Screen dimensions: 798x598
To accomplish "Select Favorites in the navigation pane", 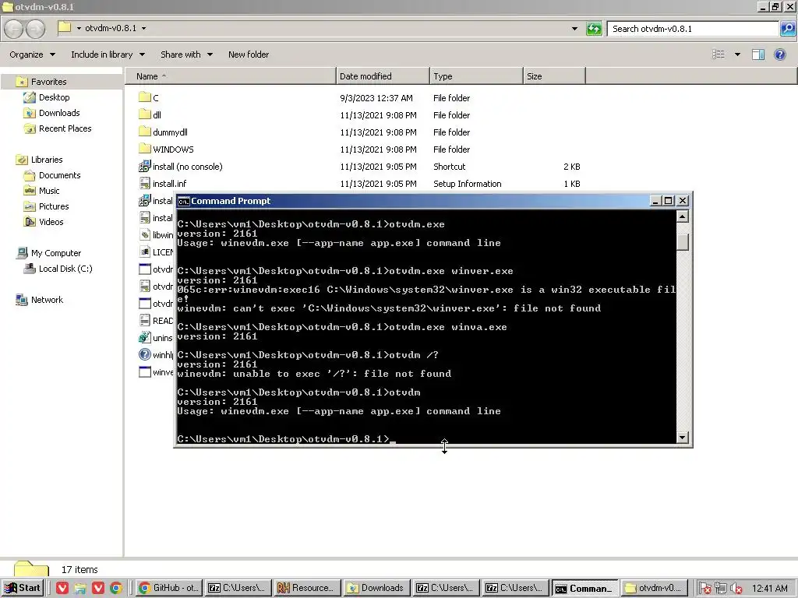I will 48,81.
